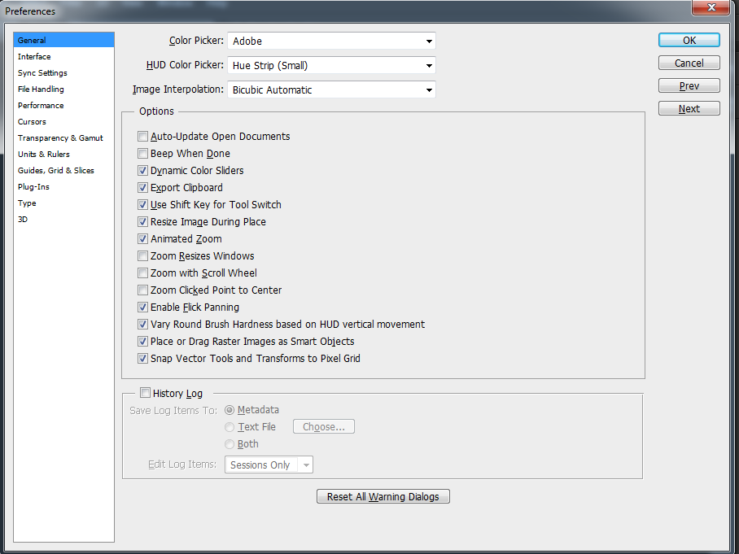Select the General preferences category
The image size is (739, 554).
point(63,40)
